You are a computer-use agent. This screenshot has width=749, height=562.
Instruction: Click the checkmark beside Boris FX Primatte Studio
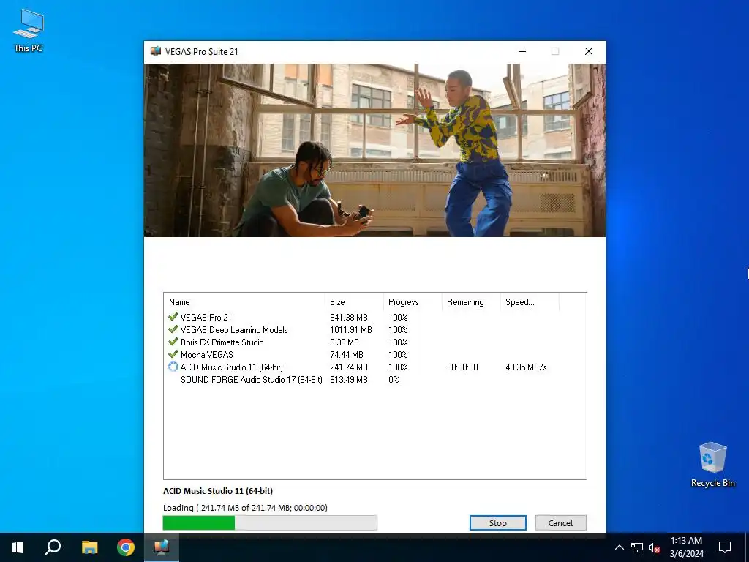click(x=173, y=342)
